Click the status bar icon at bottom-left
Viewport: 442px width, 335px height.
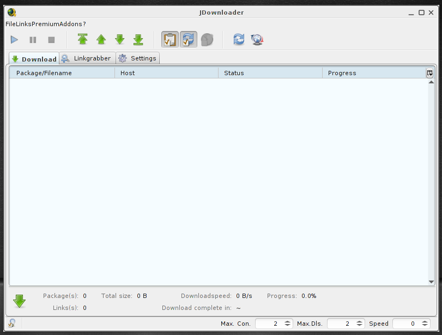[x=11, y=323]
